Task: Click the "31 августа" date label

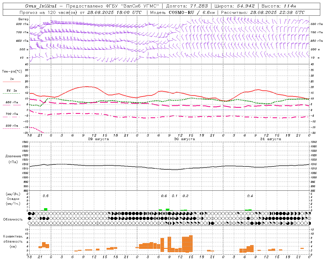Action: click(271, 139)
